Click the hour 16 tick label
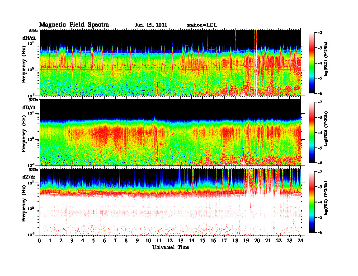The width and height of the screenshot is (358, 276). click(213, 240)
